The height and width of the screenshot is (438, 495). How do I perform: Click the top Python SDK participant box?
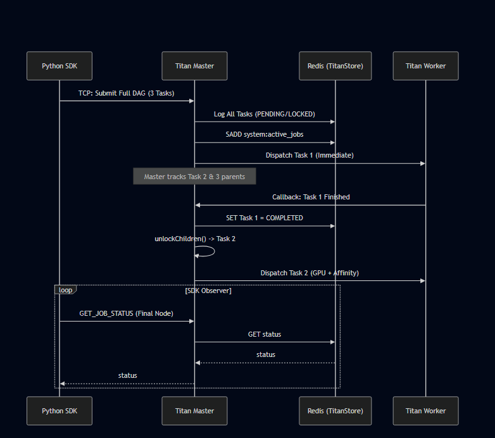click(x=60, y=66)
